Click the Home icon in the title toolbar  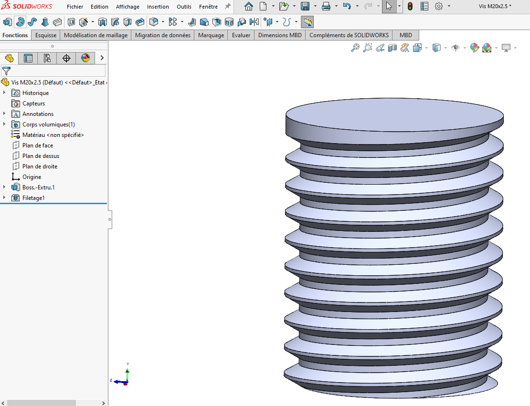coord(249,6)
